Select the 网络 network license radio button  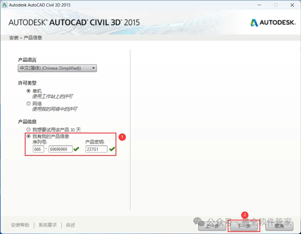point(28,104)
